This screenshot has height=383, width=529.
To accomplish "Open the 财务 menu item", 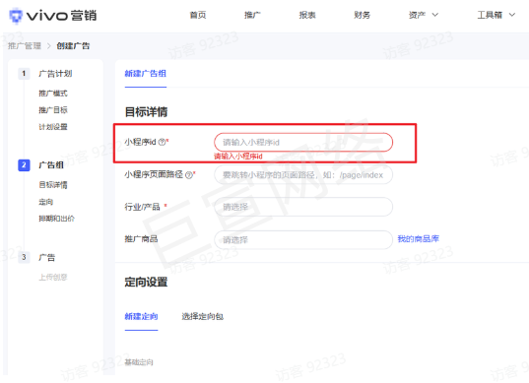I will 362,15.
